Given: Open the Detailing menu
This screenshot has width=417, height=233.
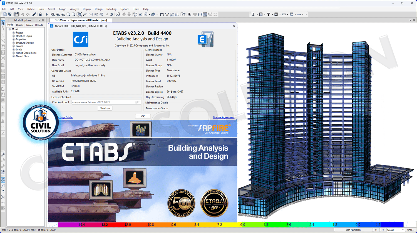Looking at the screenshot, I should coord(111,9).
